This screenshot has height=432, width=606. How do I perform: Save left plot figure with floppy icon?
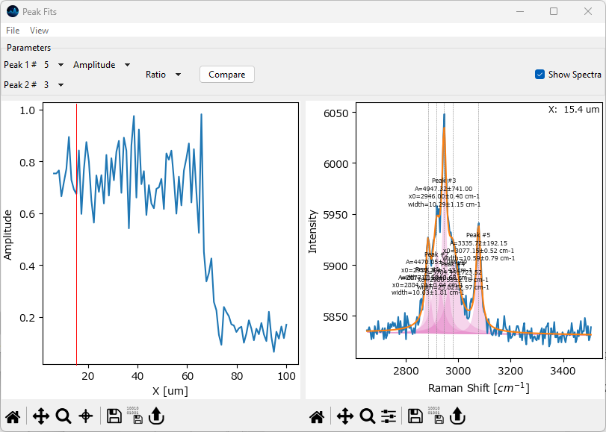click(x=114, y=416)
